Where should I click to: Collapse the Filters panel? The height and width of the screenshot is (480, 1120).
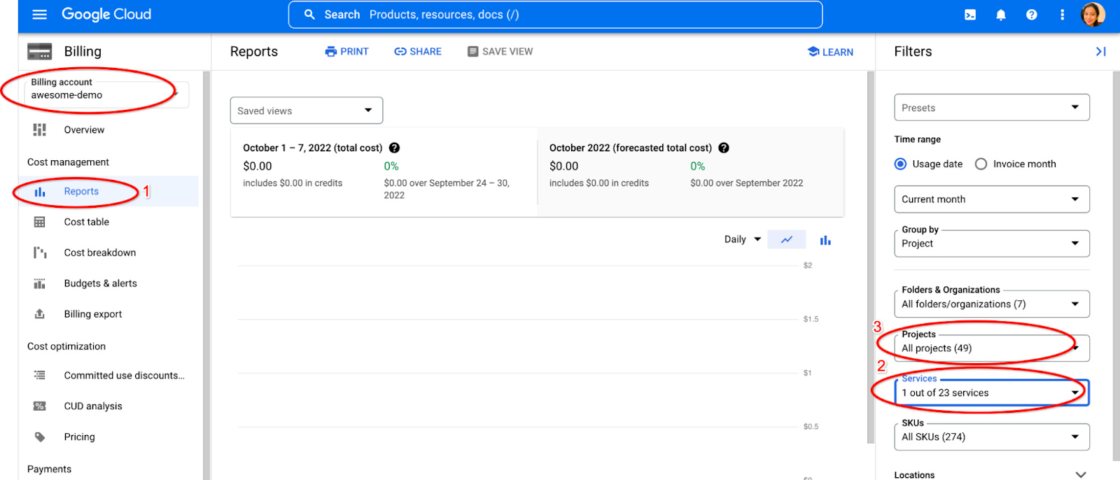(x=1100, y=52)
